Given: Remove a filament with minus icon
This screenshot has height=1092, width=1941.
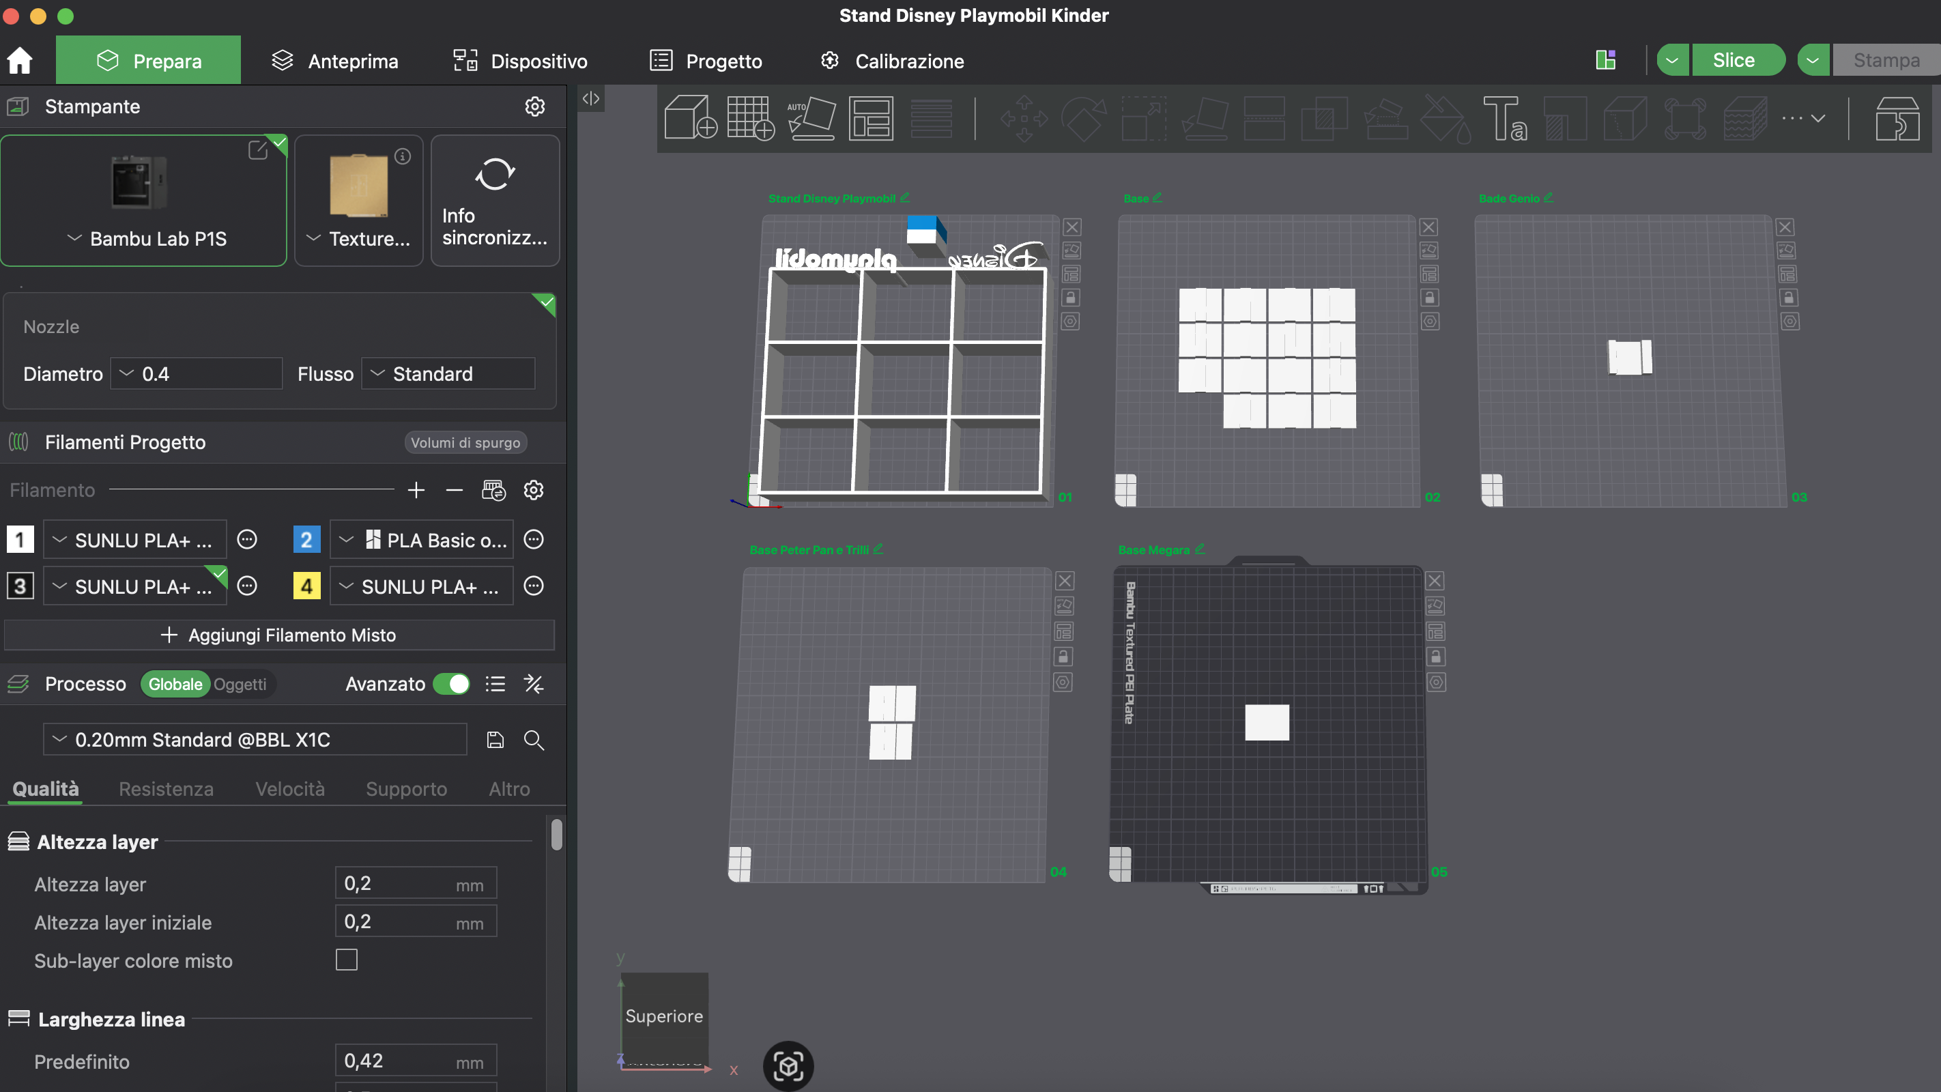Looking at the screenshot, I should click(x=454, y=491).
